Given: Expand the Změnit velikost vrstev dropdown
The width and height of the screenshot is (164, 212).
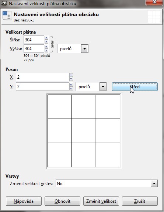Looking at the screenshot, I should [107, 184].
